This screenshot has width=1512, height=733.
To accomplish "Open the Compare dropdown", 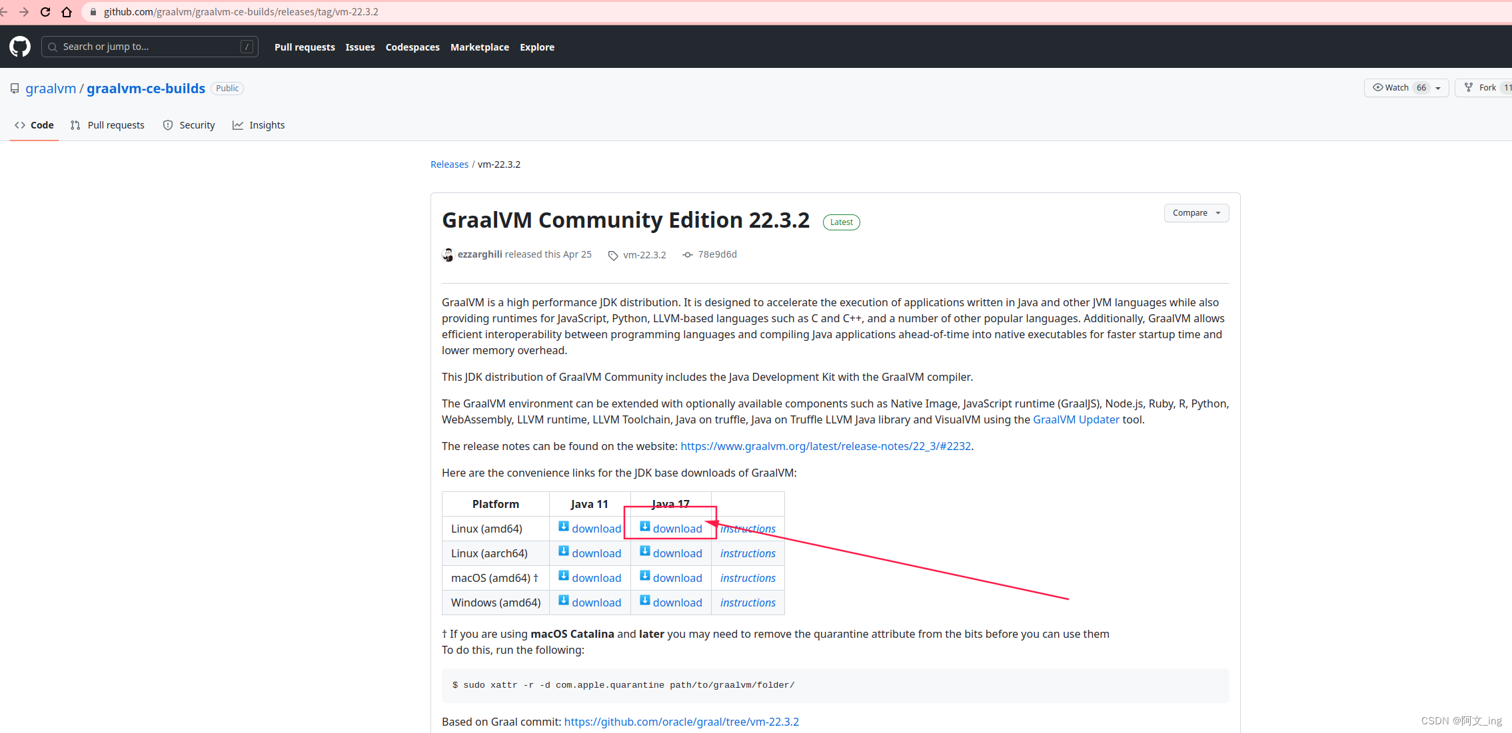I will 1196,213.
